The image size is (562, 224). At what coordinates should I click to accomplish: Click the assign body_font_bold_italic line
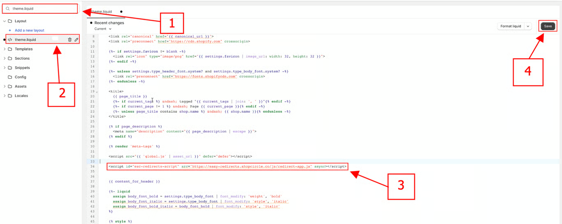[196, 206]
